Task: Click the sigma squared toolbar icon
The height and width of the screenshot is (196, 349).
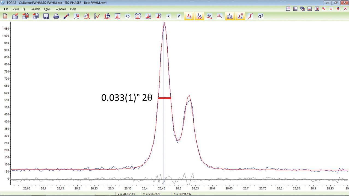Action: click(x=261, y=16)
